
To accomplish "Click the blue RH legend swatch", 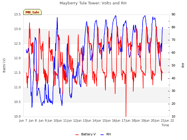I will point(102,135).
